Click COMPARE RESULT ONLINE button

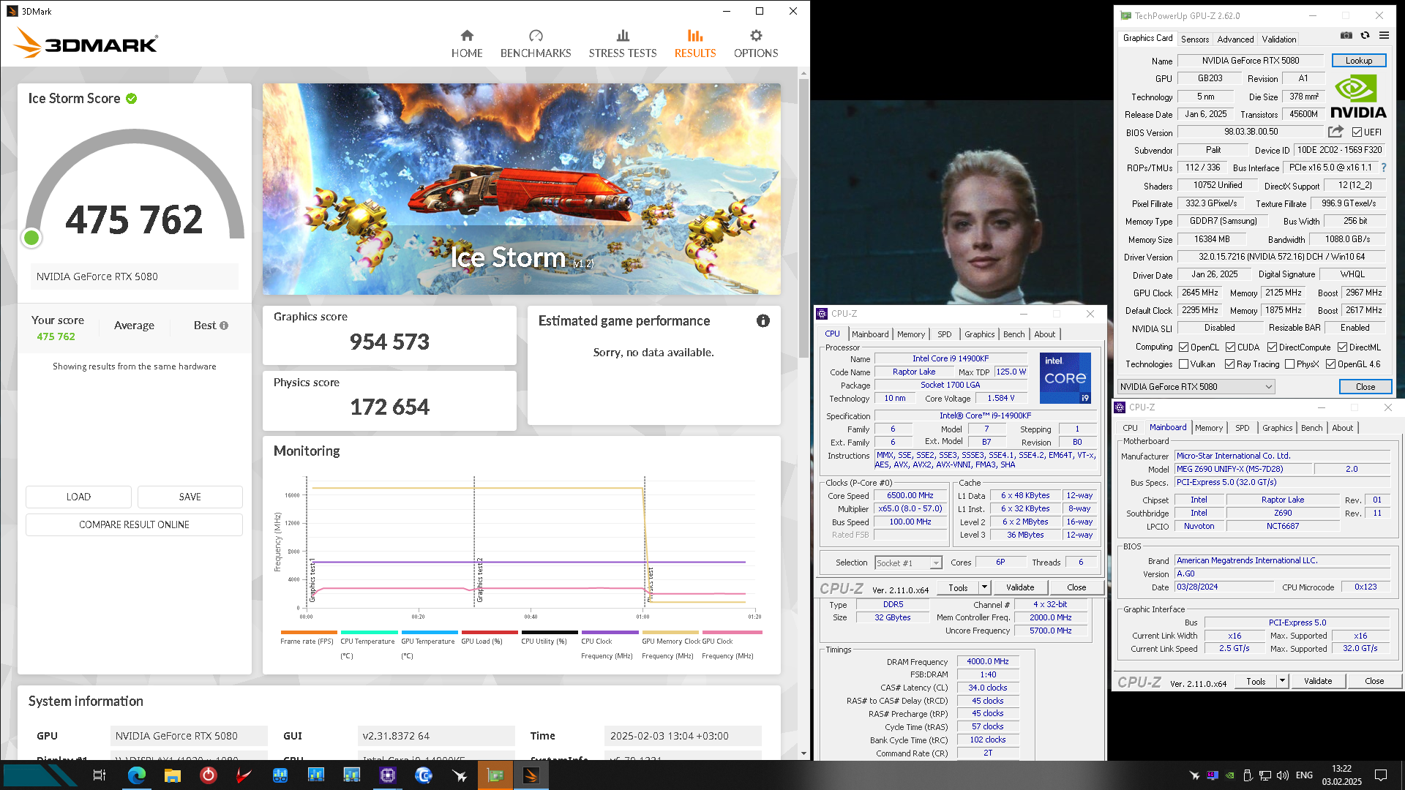point(134,524)
